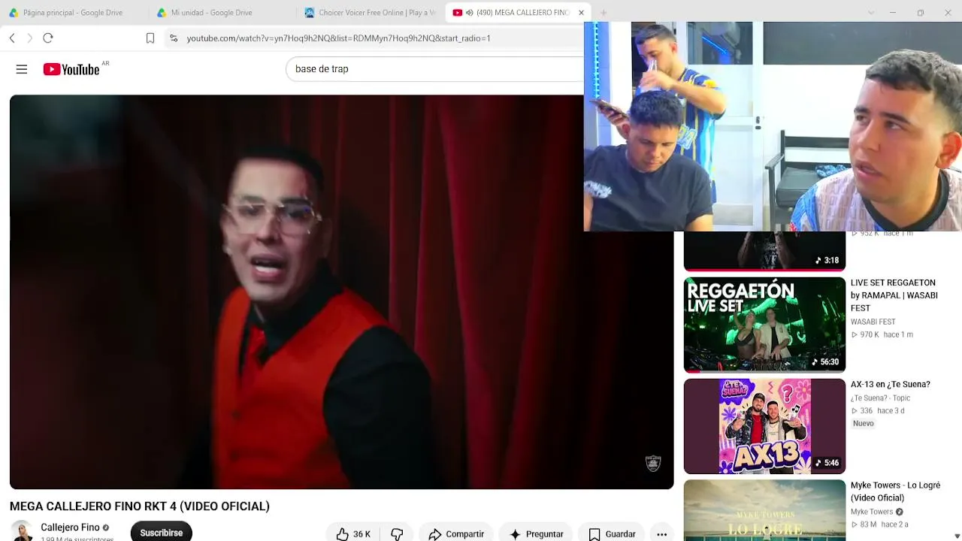Open Myke Towers - Lo Logré title
Image resolution: width=962 pixels, height=541 pixels.
click(896, 491)
